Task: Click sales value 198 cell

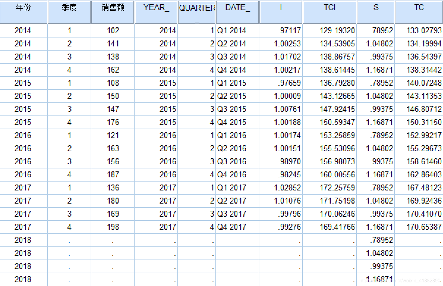Action: click(113, 227)
